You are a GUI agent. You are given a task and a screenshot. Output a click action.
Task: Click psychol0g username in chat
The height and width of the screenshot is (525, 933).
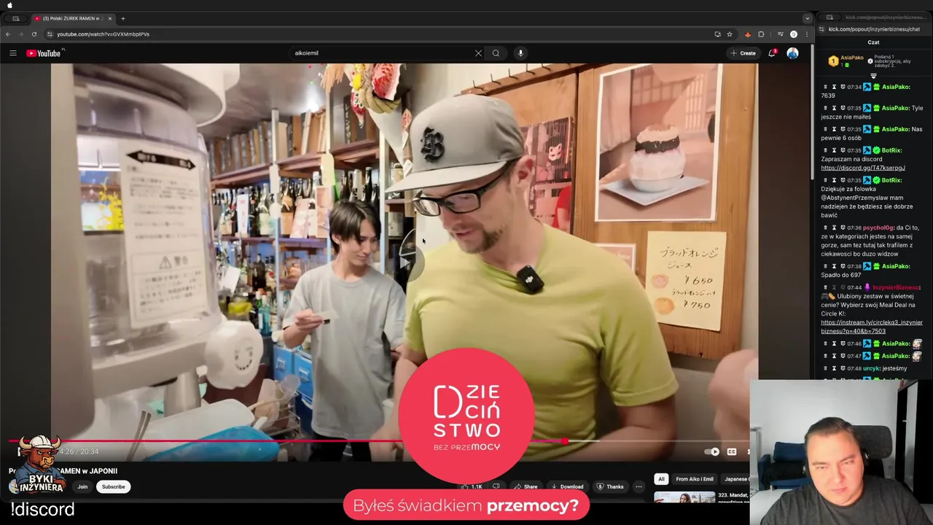pyautogui.click(x=878, y=227)
